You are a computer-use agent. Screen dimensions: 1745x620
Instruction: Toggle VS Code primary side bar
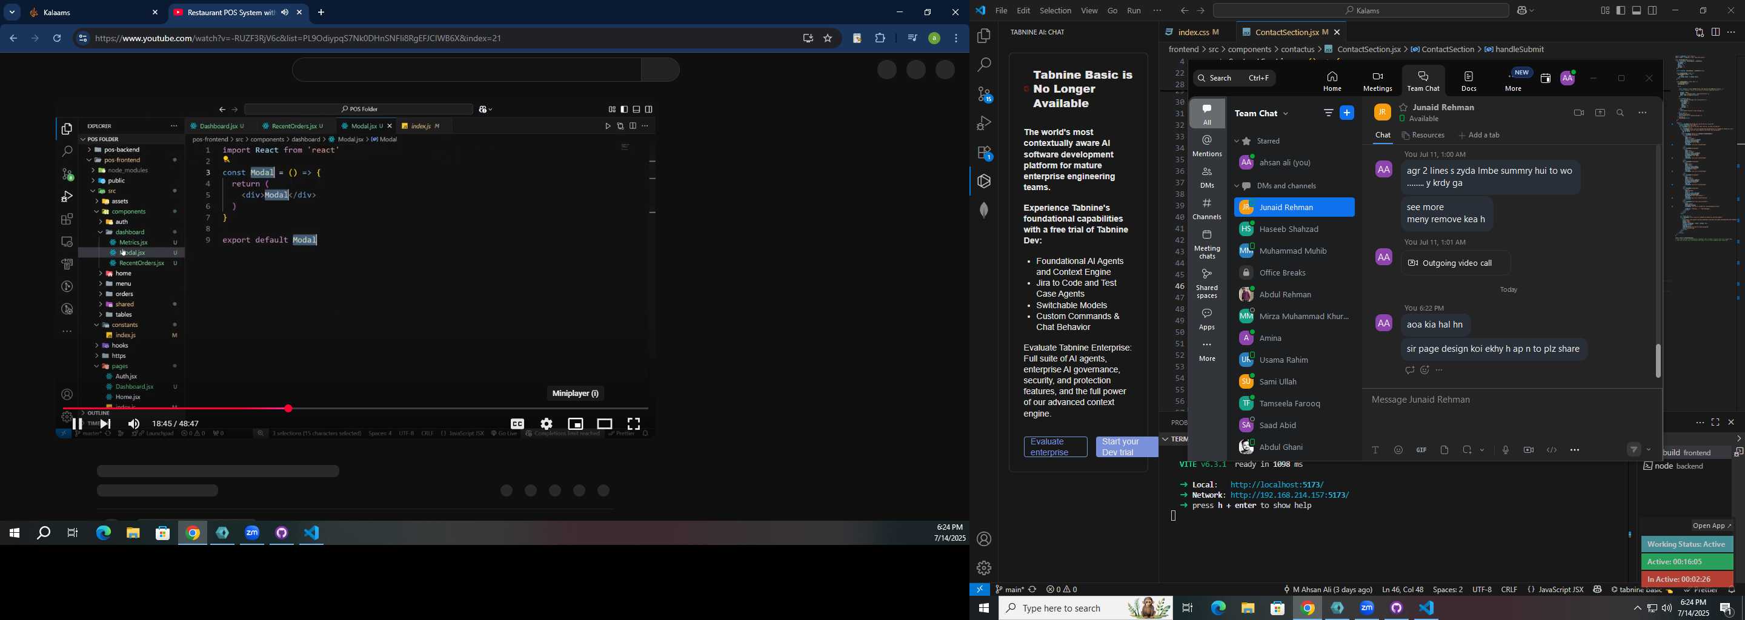point(1620,11)
